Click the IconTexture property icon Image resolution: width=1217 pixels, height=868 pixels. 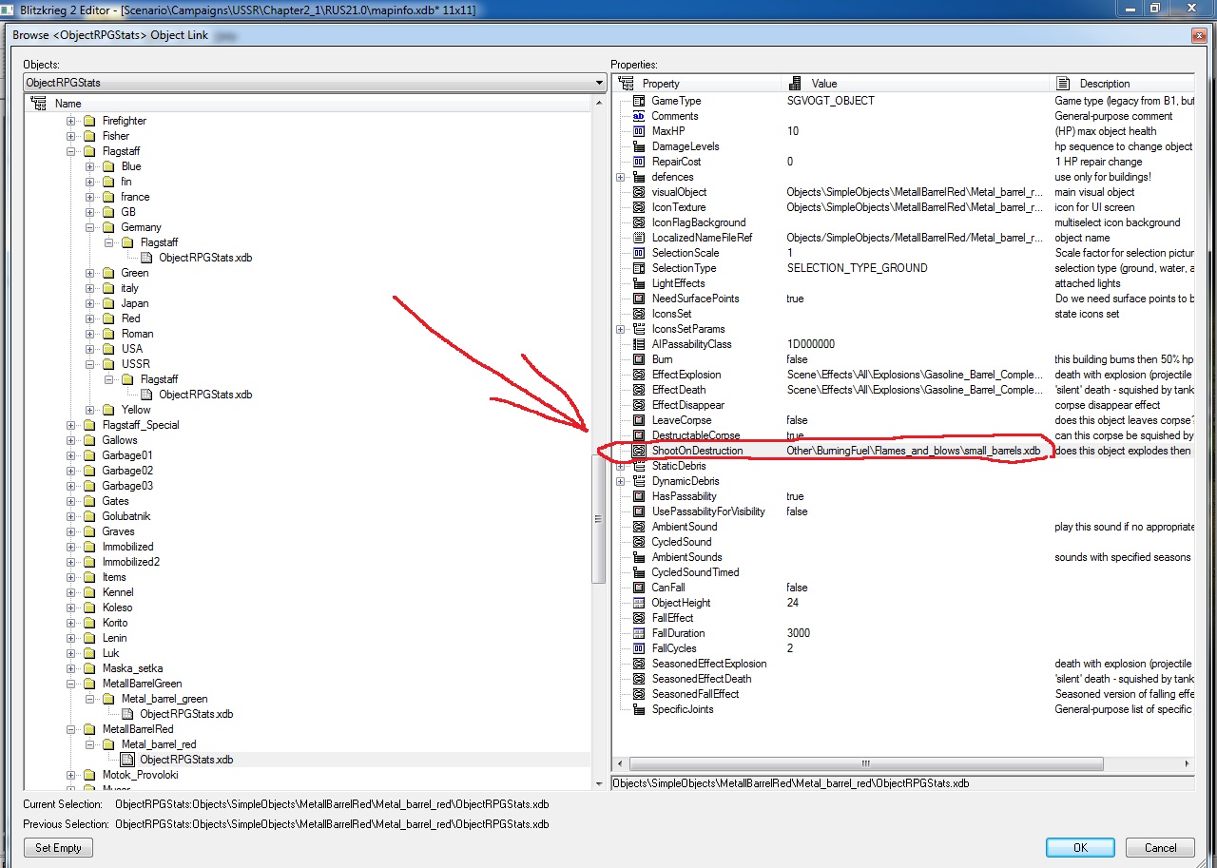tap(639, 207)
